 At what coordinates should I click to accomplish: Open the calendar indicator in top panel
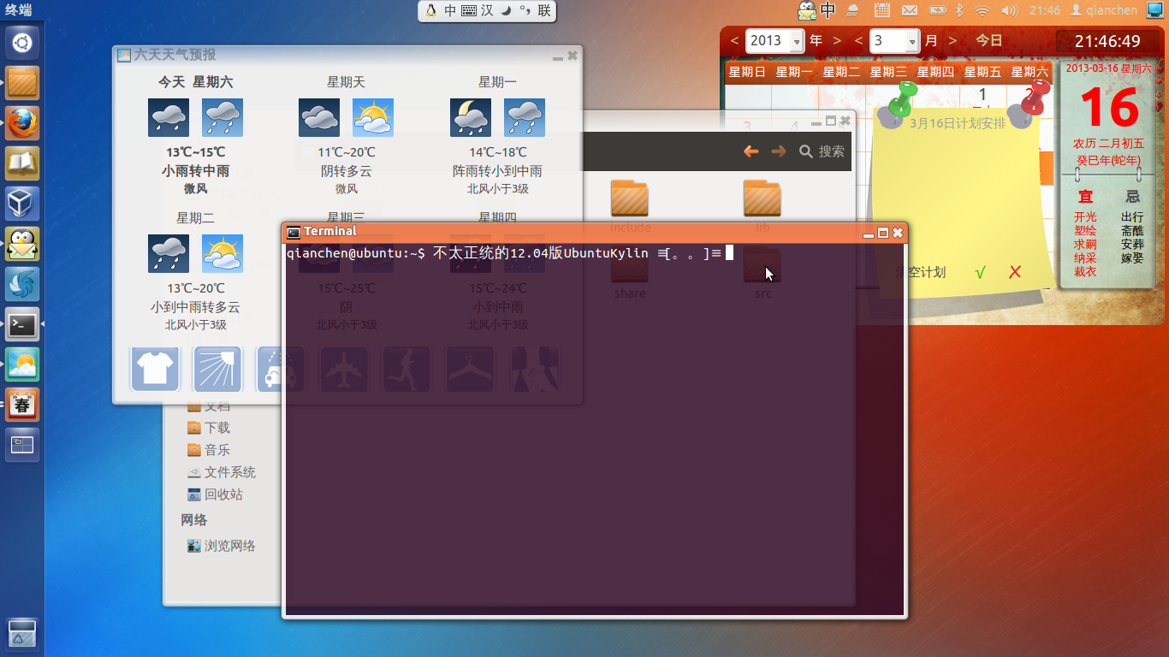pos(882,10)
